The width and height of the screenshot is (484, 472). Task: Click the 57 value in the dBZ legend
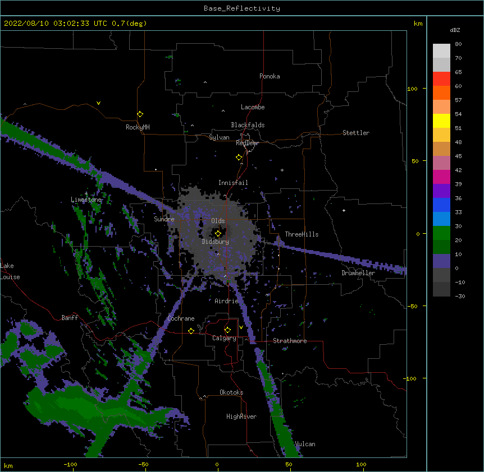(458, 100)
